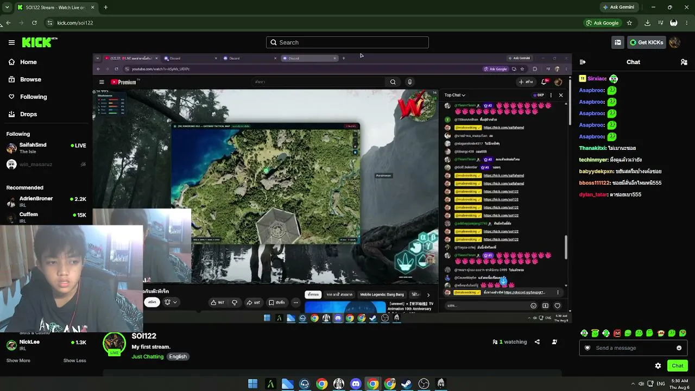695x391 pixels.
Task: Click the Just Chatting category link
Action: [x=147, y=357]
